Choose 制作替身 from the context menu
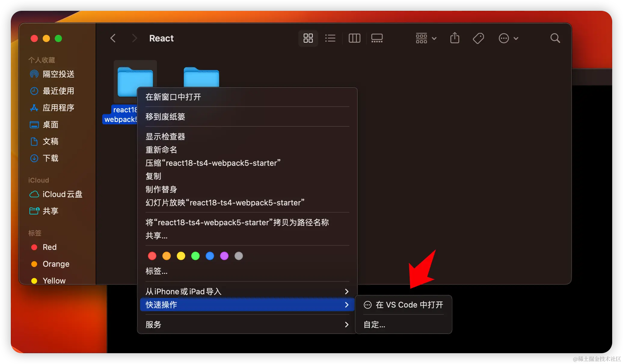Image resolution: width=623 pixels, height=364 pixels. pyautogui.click(x=247, y=189)
